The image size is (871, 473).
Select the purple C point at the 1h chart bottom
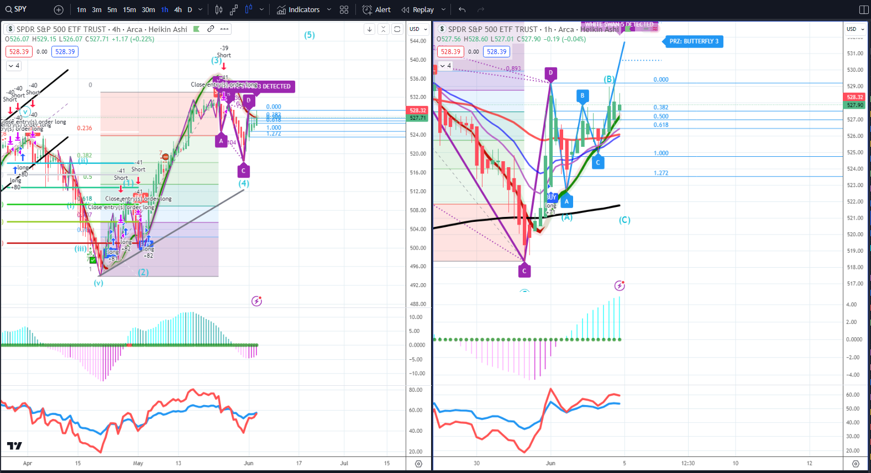[x=524, y=270]
